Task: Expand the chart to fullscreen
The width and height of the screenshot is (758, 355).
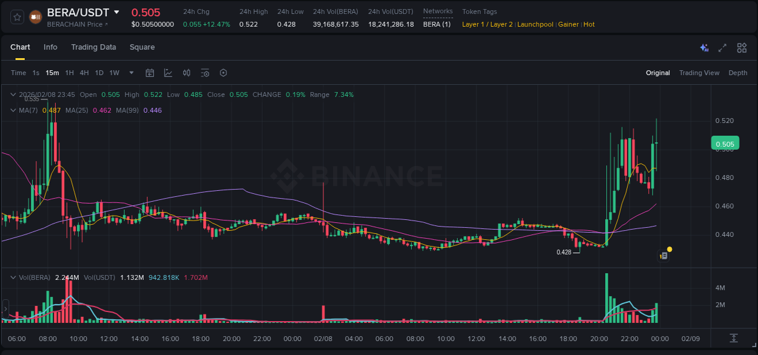Action: tap(722, 48)
